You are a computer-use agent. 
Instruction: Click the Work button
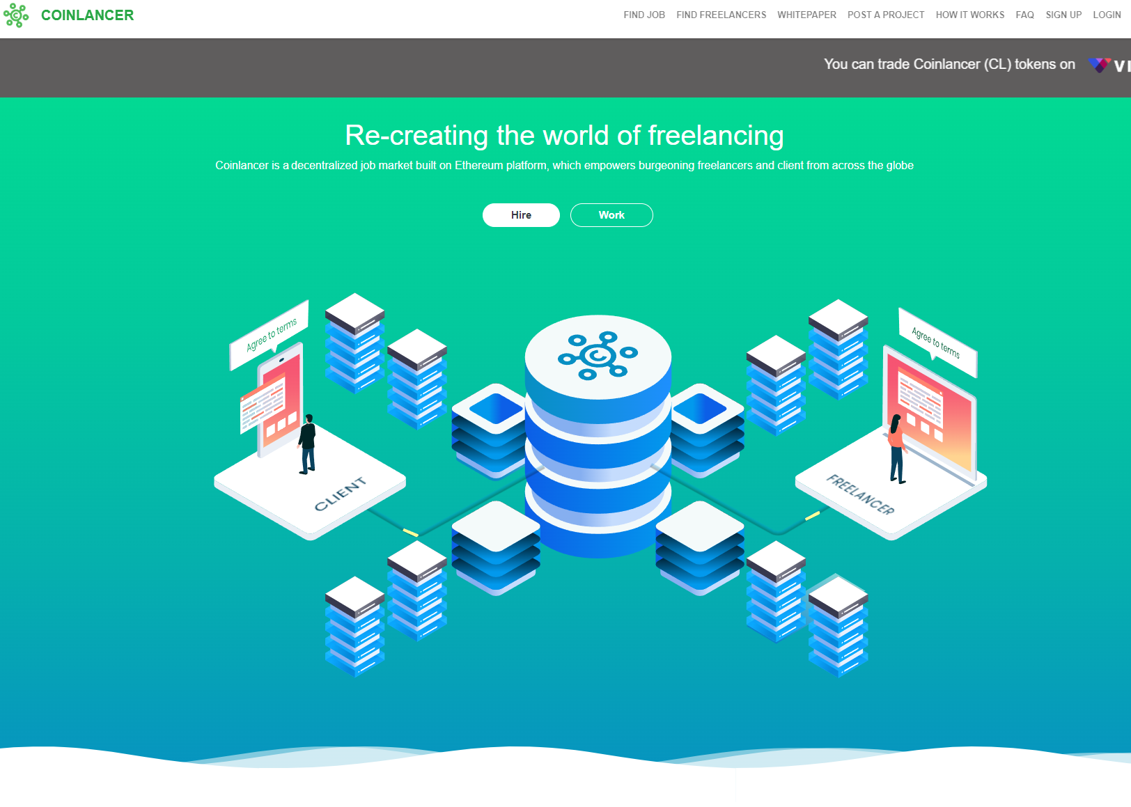click(611, 215)
